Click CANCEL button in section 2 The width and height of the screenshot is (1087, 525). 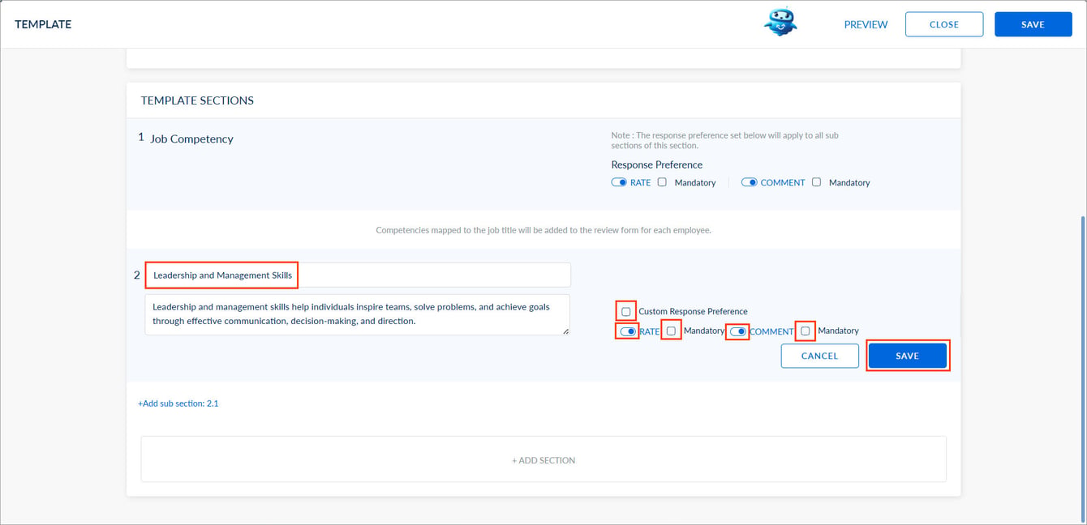[819, 356]
